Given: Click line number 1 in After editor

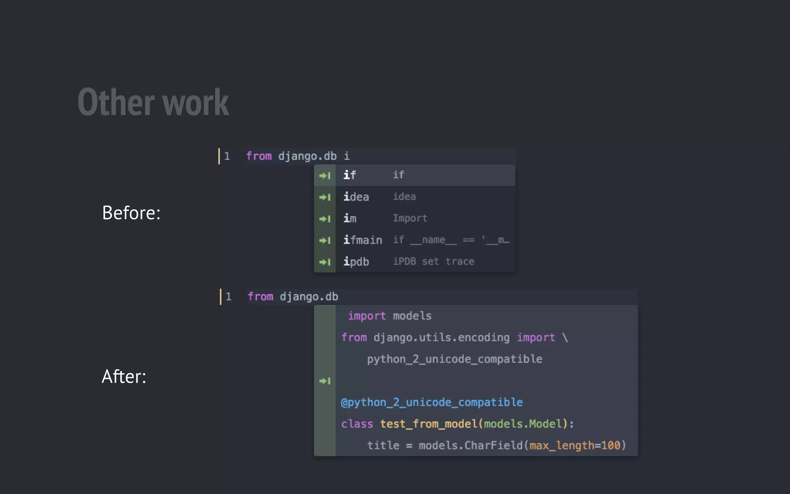Looking at the screenshot, I should click(x=228, y=297).
